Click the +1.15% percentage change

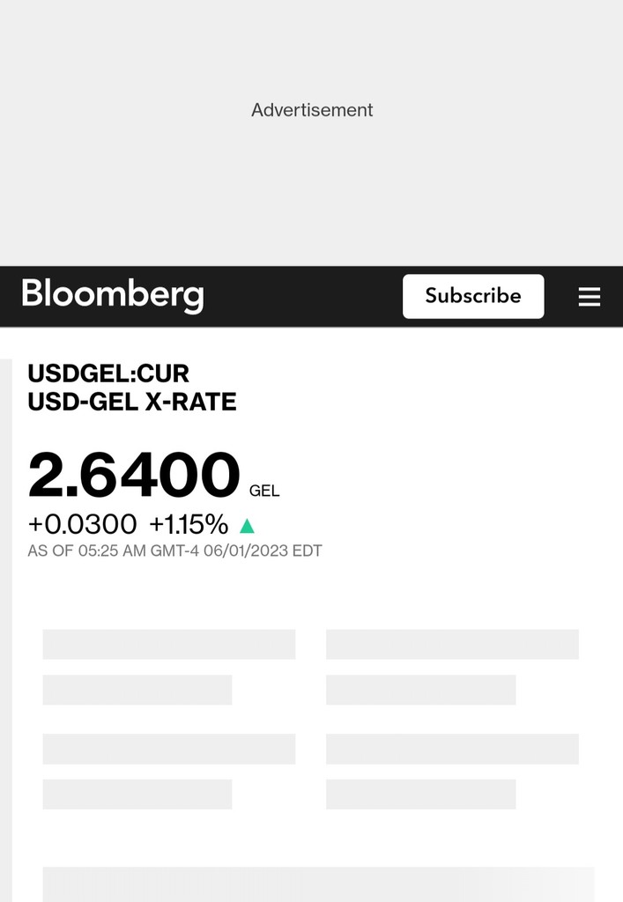pyautogui.click(x=189, y=525)
